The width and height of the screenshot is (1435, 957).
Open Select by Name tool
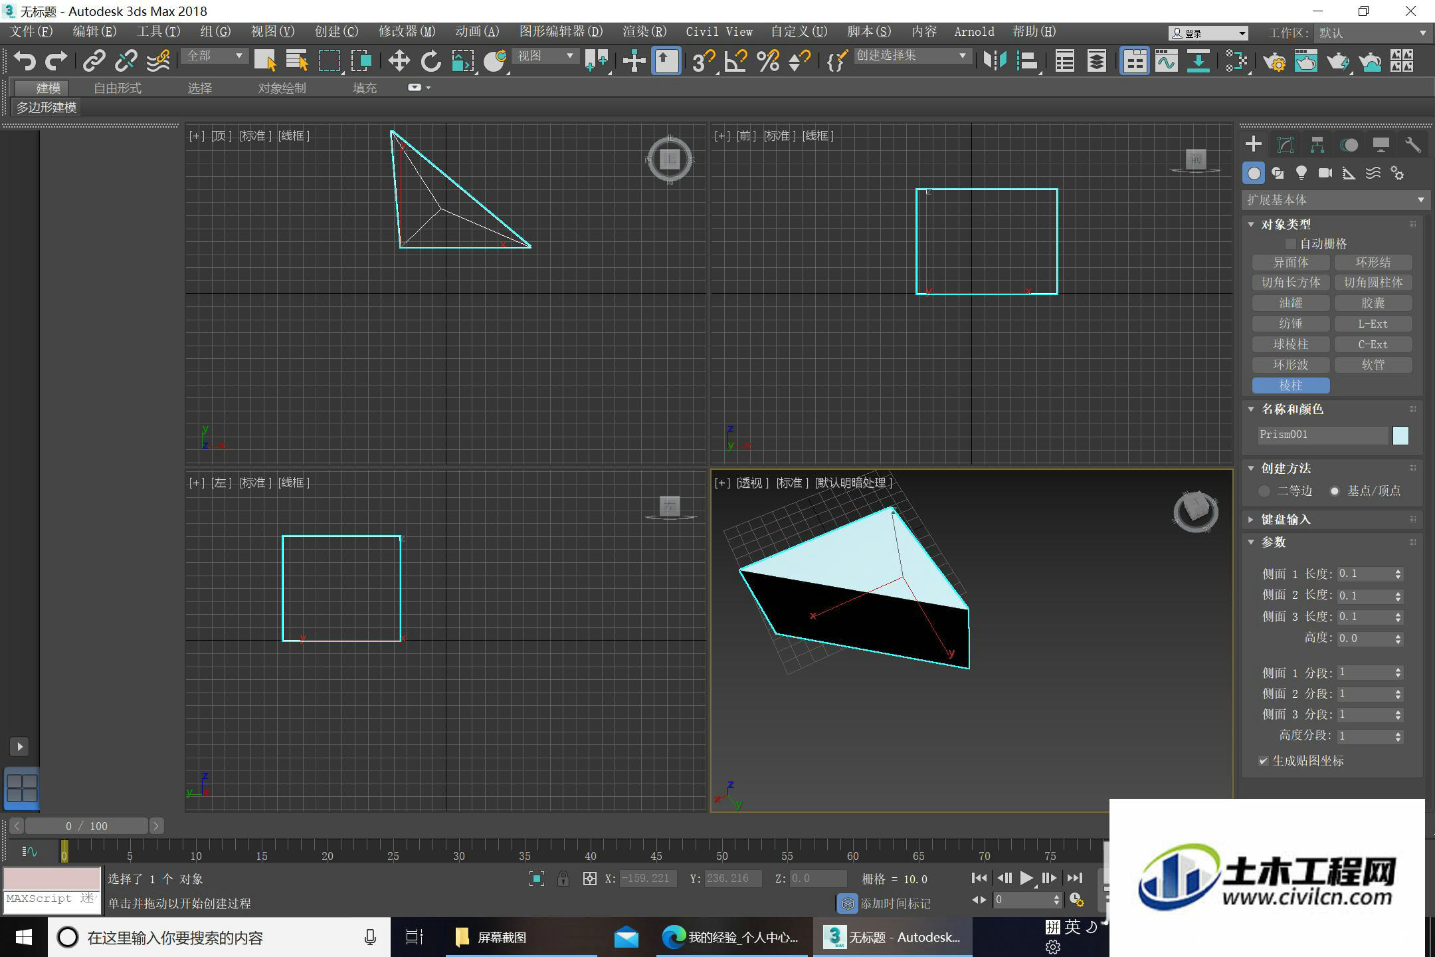(297, 61)
